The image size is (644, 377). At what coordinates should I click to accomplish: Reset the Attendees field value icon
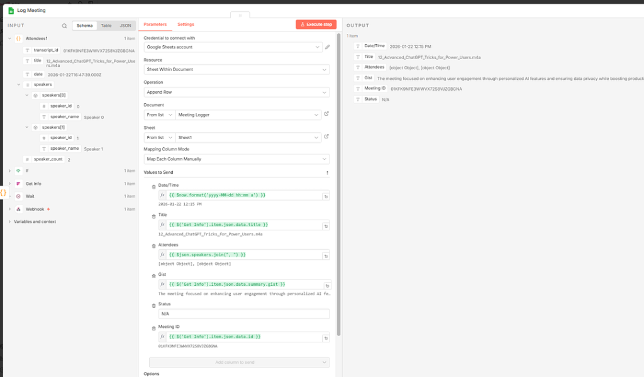pos(326,256)
